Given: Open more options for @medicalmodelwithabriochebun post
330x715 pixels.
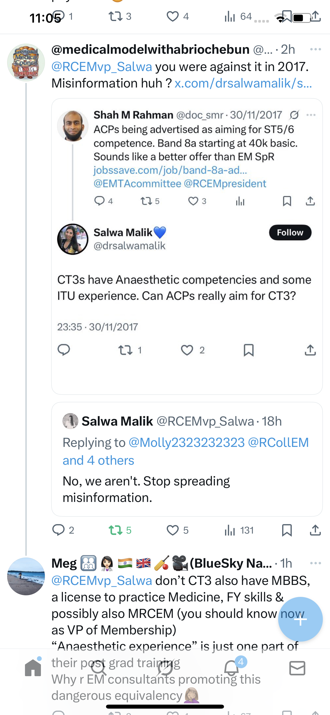Looking at the screenshot, I should [316, 49].
